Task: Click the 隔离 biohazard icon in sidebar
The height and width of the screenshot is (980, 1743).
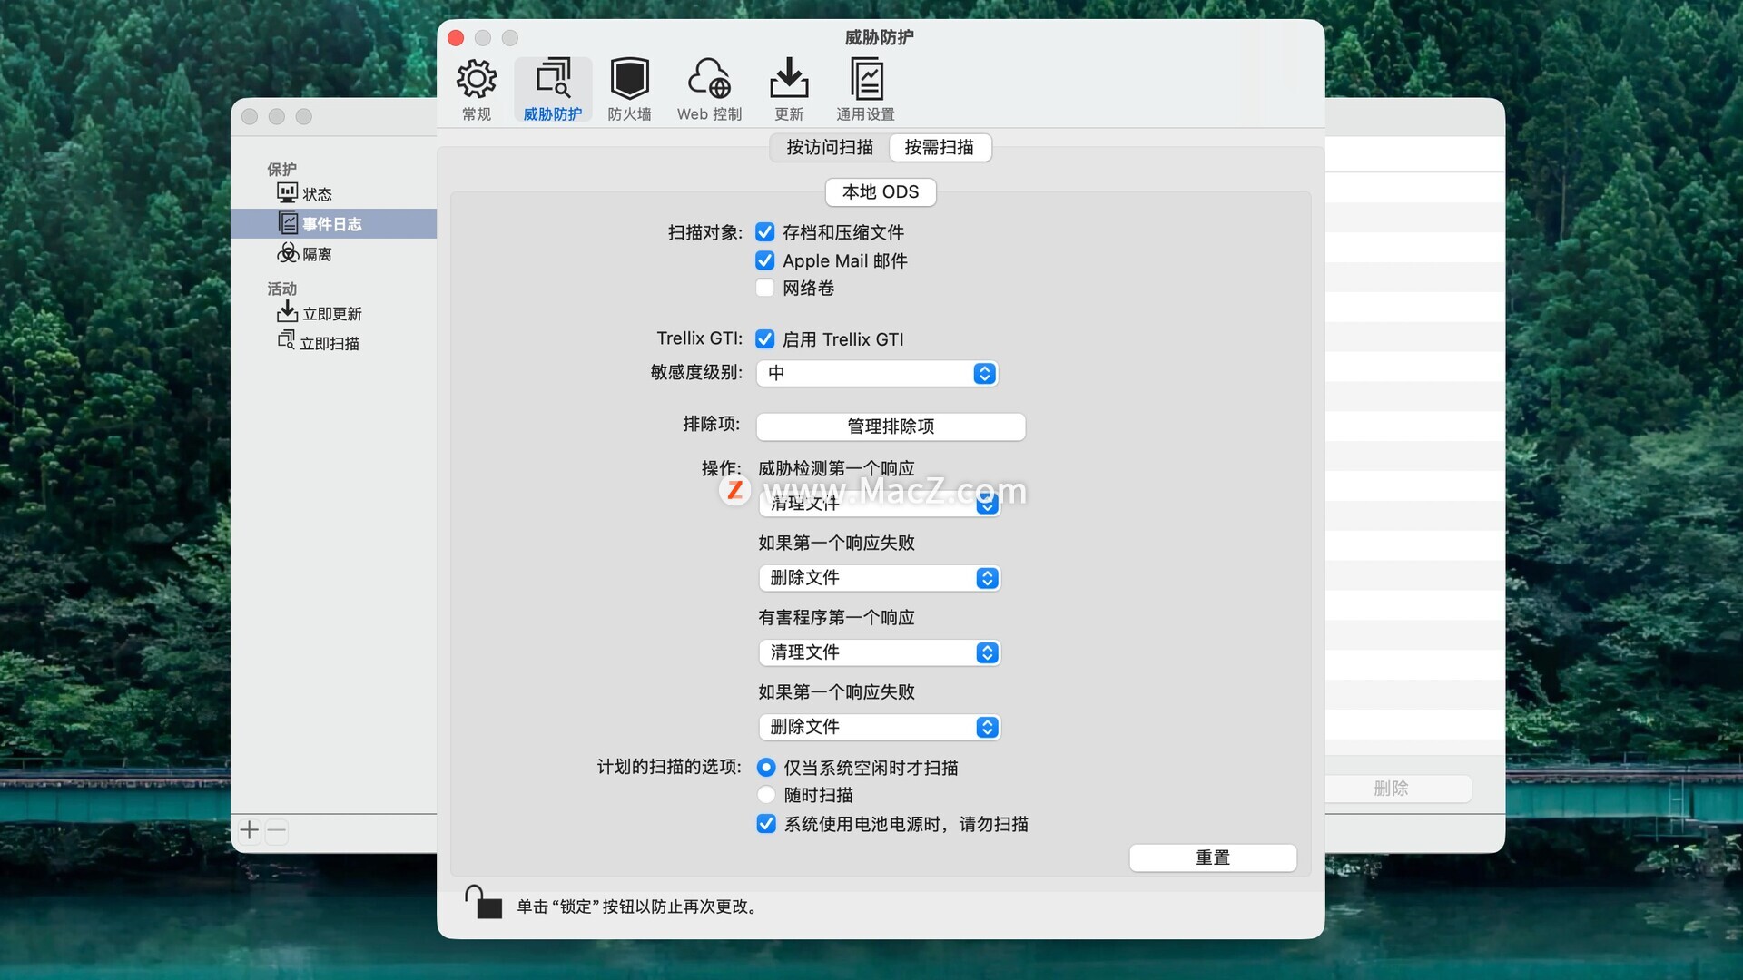Action: [x=288, y=252]
